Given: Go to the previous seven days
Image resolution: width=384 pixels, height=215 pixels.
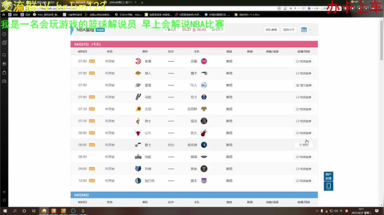Looking at the screenshot, I should pos(171,30).
